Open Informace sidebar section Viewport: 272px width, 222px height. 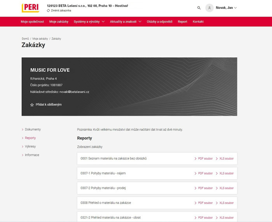tap(32, 155)
